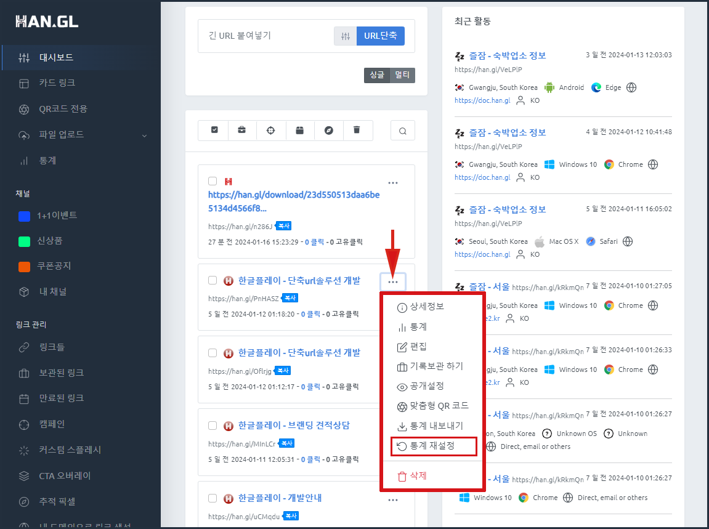Click the compass pixel toolbar icon
Image resolution: width=709 pixels, height=529 pixels.
329,130
